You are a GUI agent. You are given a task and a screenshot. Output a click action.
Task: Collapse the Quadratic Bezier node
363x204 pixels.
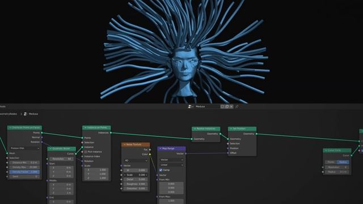pyautogui.click(x=50, y=148)
